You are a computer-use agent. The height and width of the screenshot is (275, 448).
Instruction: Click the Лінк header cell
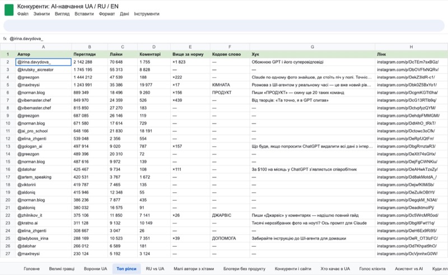point(411,54)
